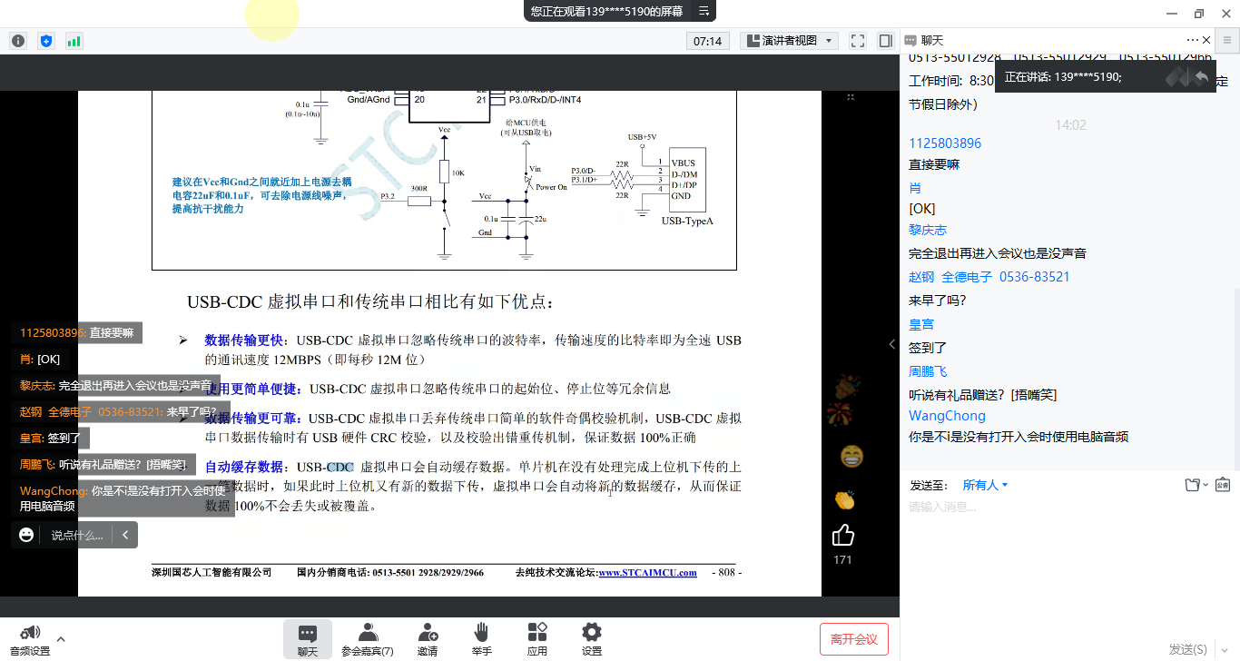Enter full screen mode
The image size is (1240, 661).
coord(857,41)
